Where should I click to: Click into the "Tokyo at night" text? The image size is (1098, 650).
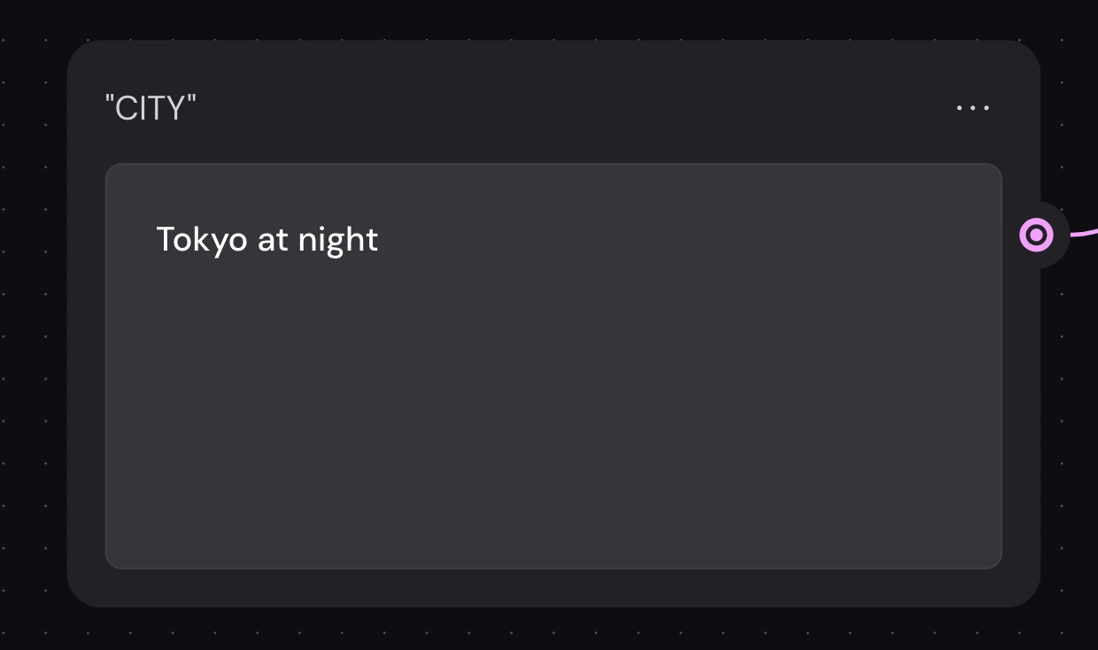(x=267, y=239)
